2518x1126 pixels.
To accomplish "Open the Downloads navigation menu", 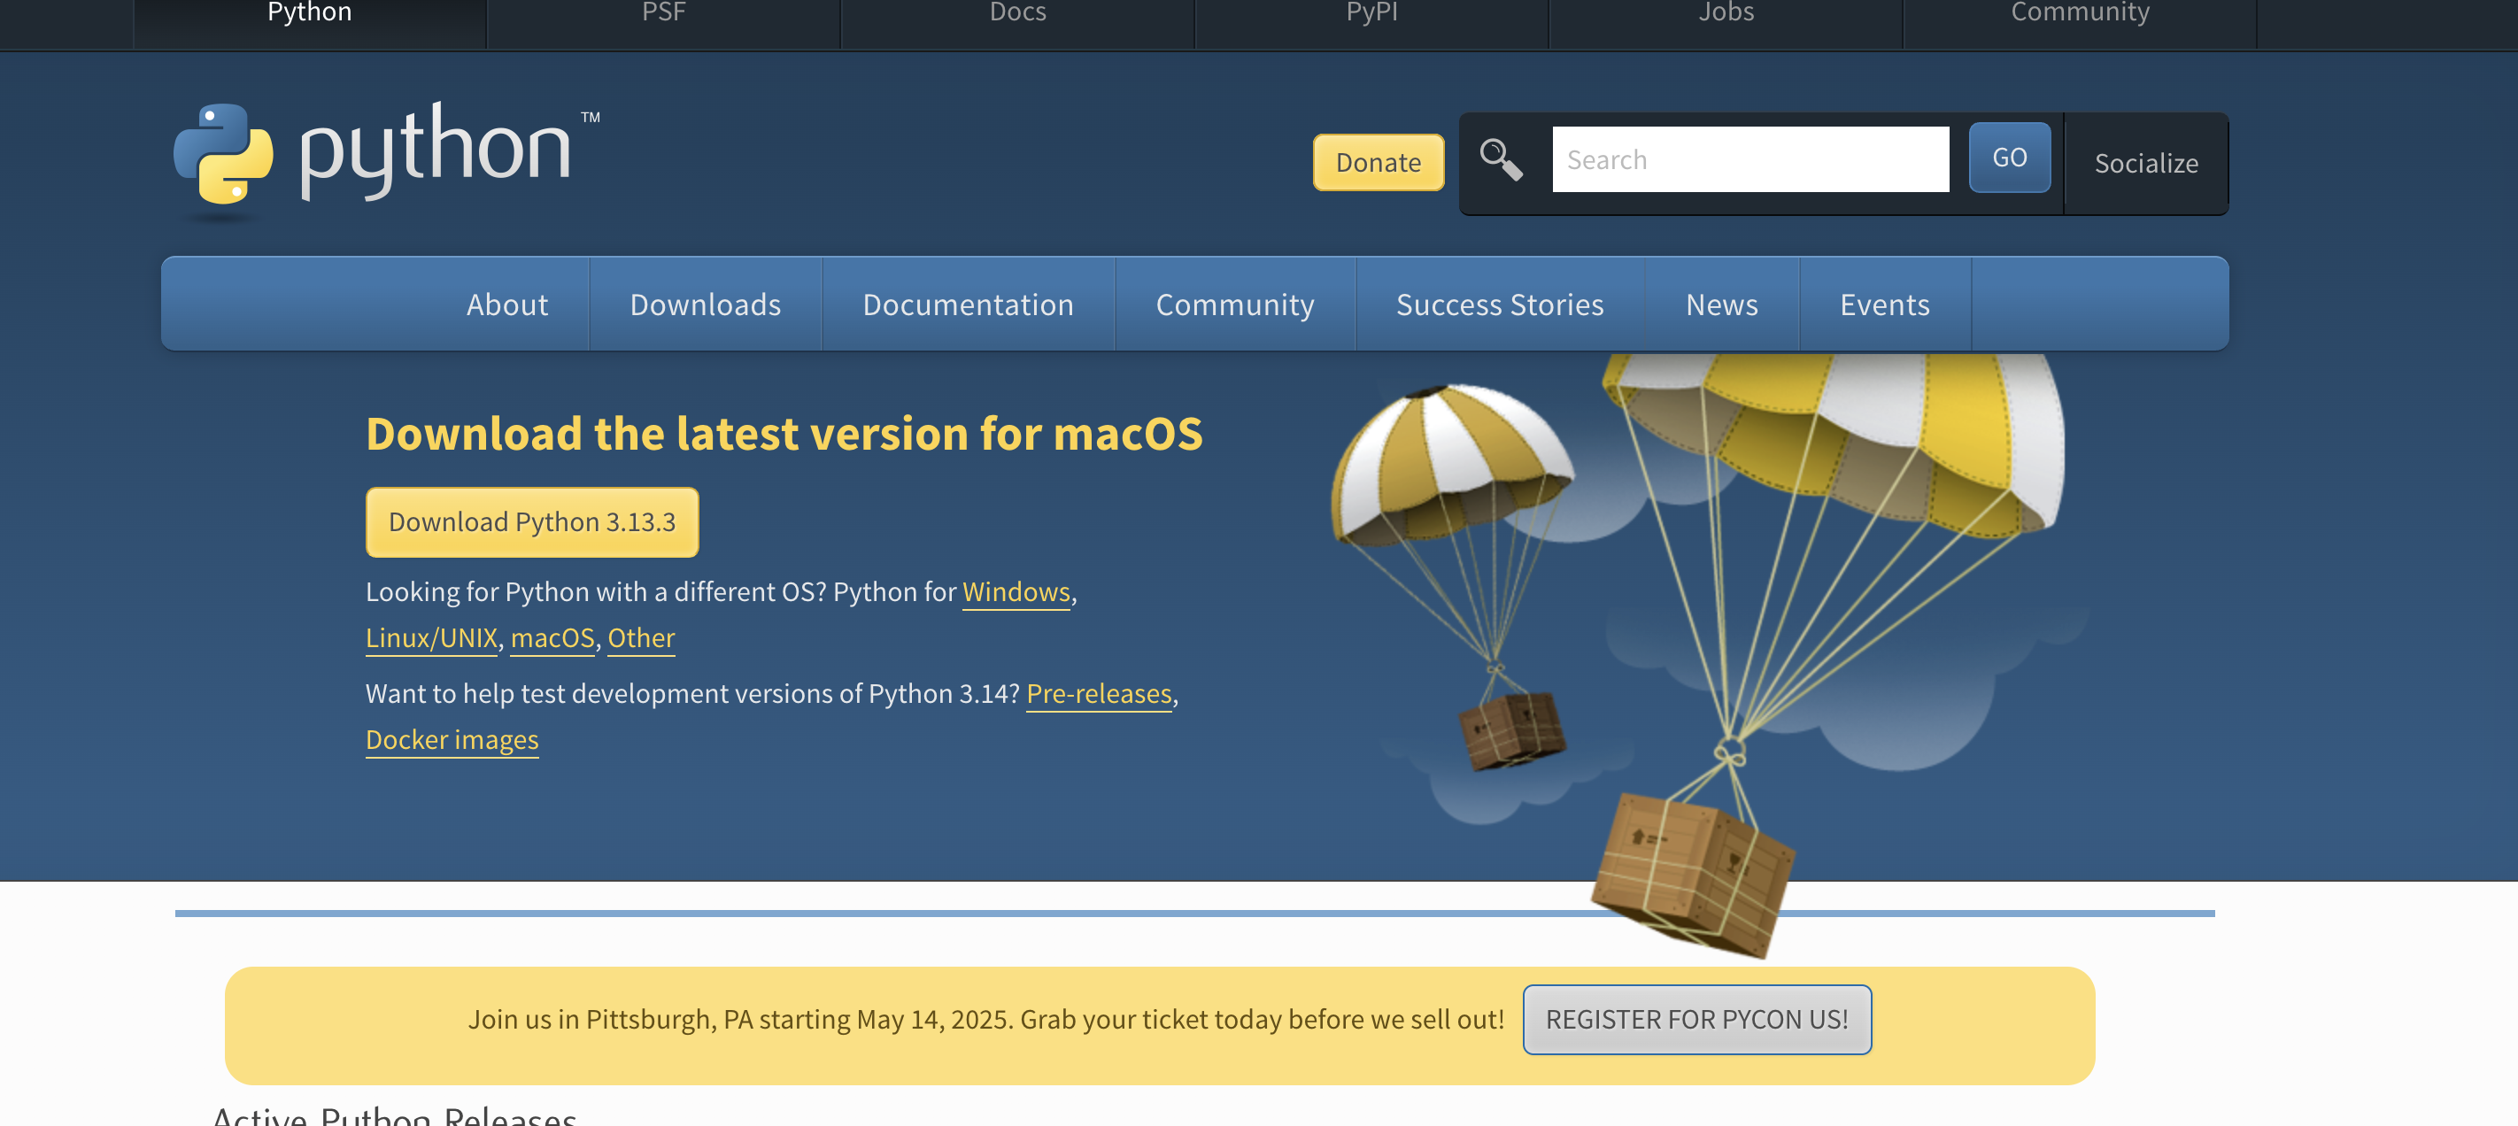I will coord(705,304).
